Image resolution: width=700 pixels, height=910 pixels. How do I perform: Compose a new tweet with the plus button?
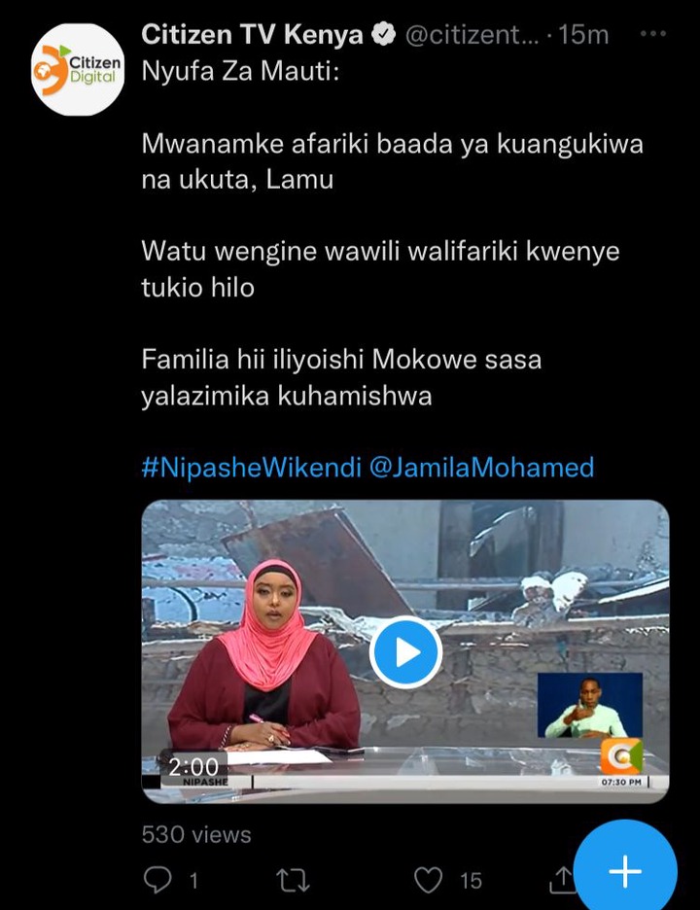click(x=625, y=870)
